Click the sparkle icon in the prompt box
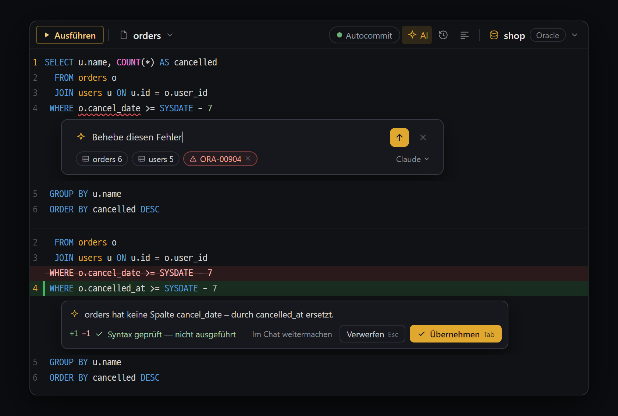618x416 pixels. 81,137
